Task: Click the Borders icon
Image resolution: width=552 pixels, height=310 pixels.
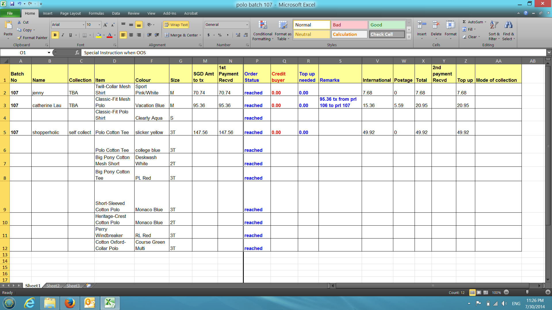Action: tap(85, 35)
